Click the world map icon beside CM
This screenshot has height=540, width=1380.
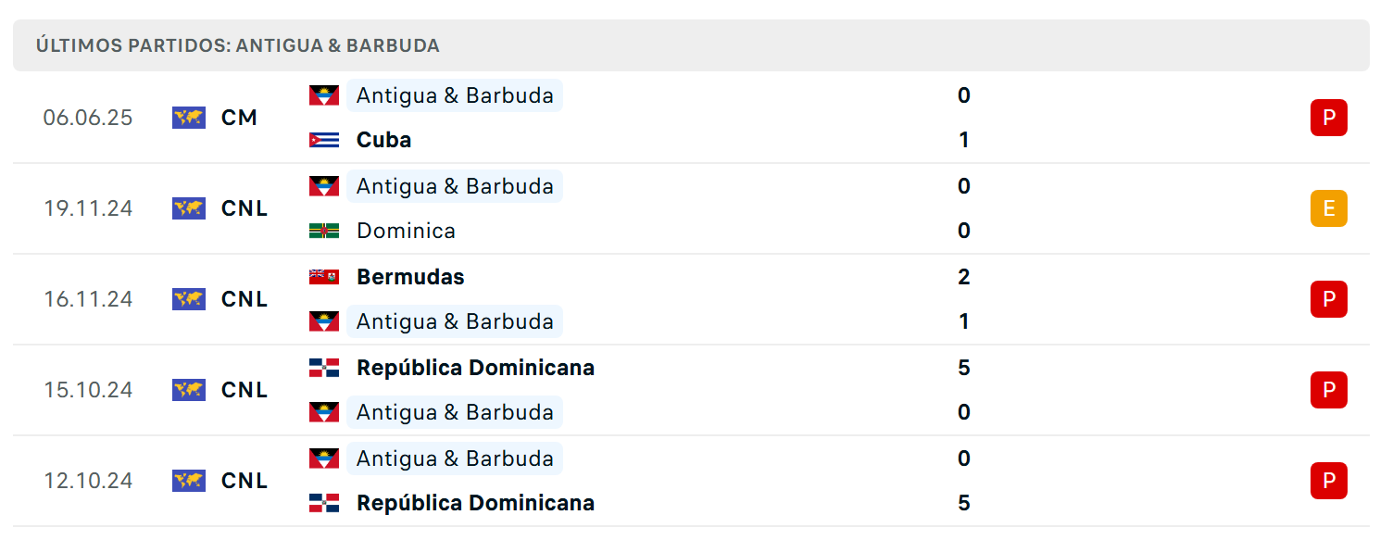coord(189,118)
